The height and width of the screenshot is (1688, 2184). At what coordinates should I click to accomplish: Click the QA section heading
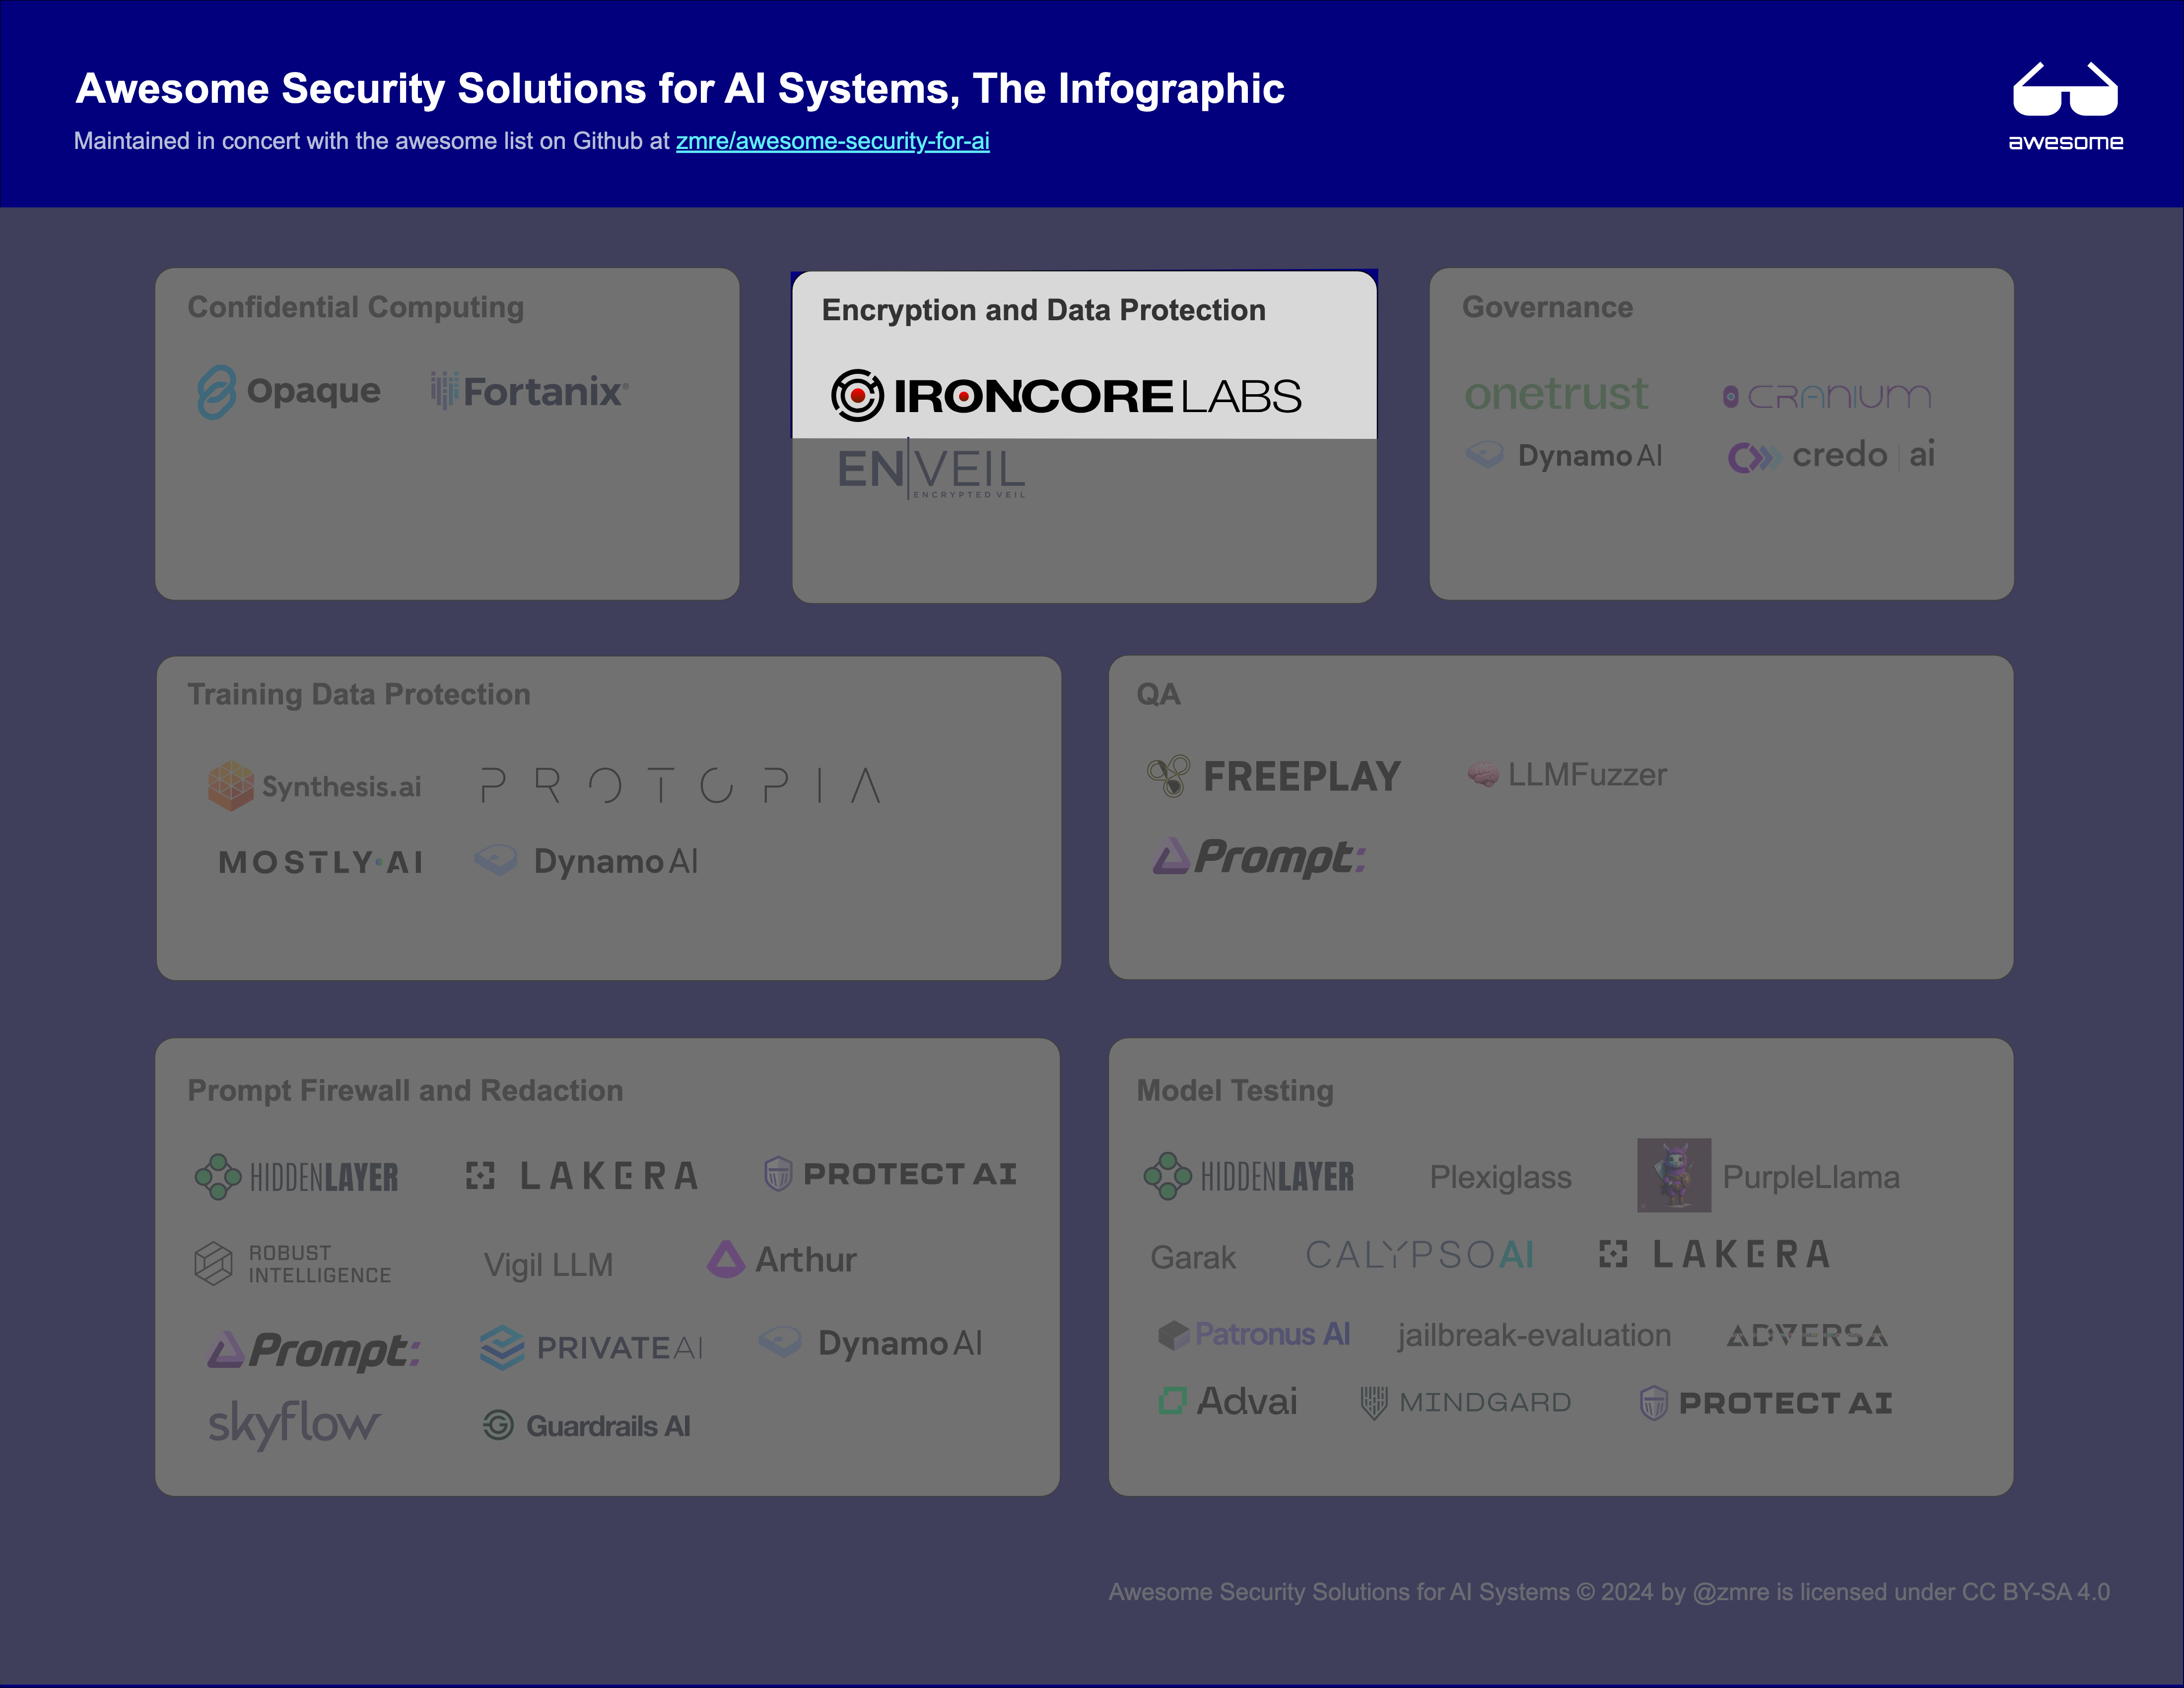1158,694
